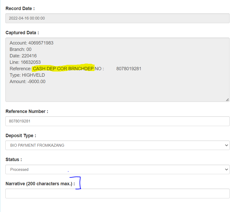Click the "Status :" label
This screenshot has width=234, height=212.
pyautogui.click(x=13, y=159)
